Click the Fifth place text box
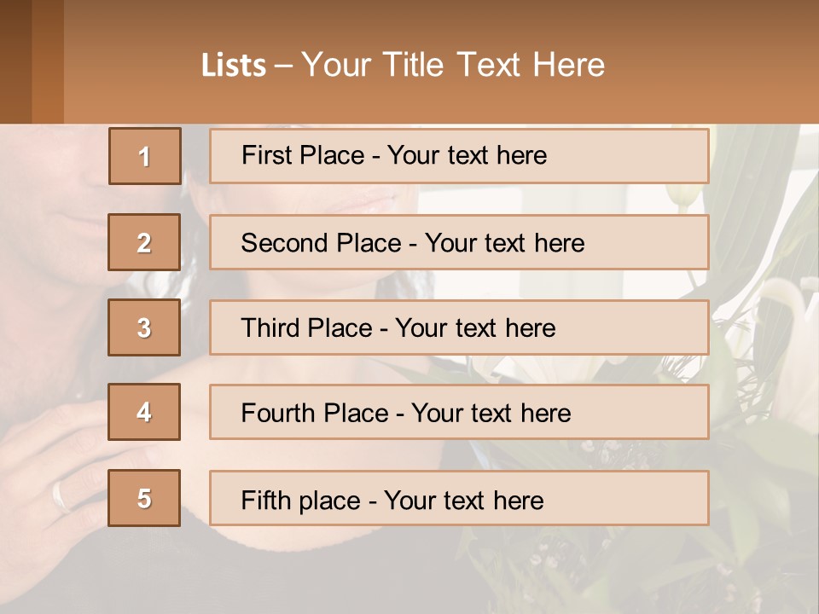 point(459,498)
